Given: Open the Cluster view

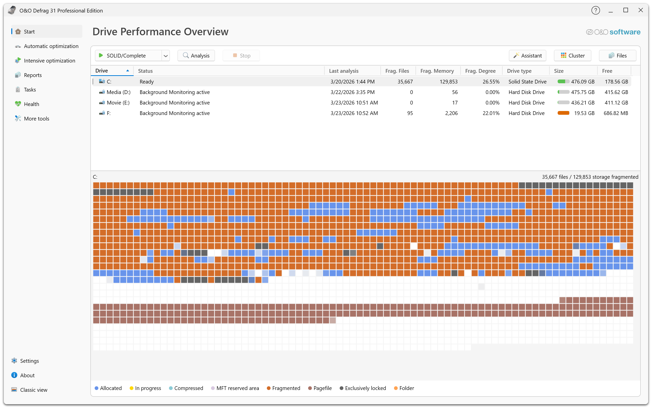Looking at the screenshot, I should (572, 55).
